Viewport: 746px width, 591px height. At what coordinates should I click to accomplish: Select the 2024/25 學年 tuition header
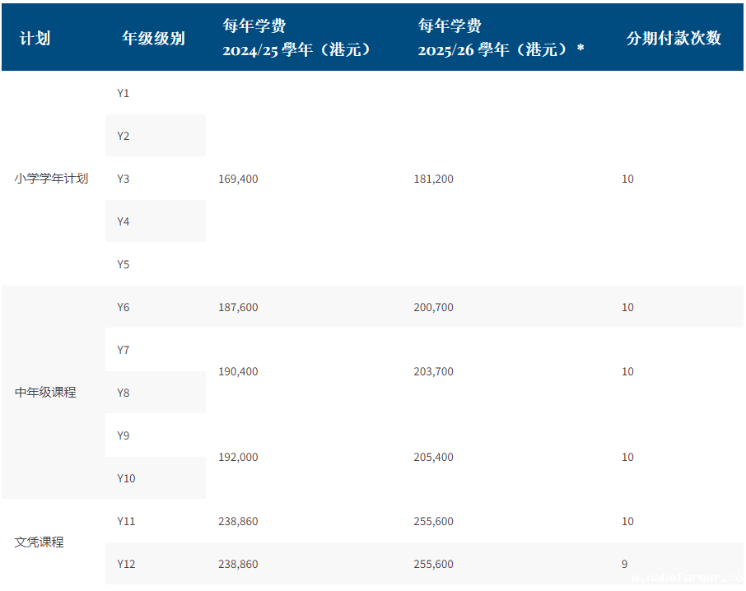tap(297, 49)
